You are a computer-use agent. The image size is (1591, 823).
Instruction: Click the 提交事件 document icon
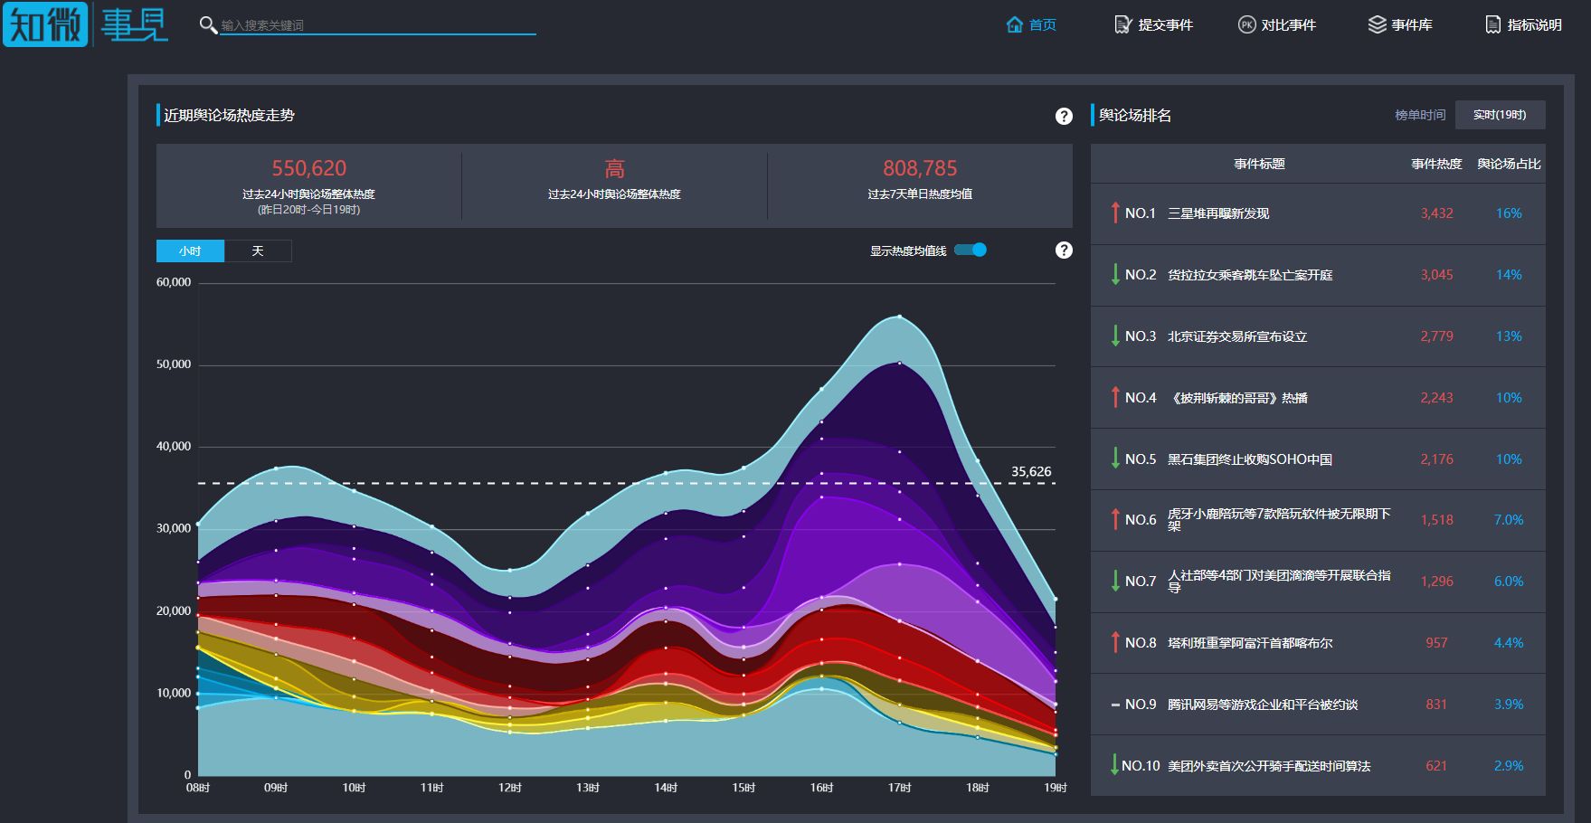tap(1122, 24)
